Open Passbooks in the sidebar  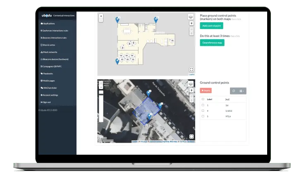click(47, 74)
